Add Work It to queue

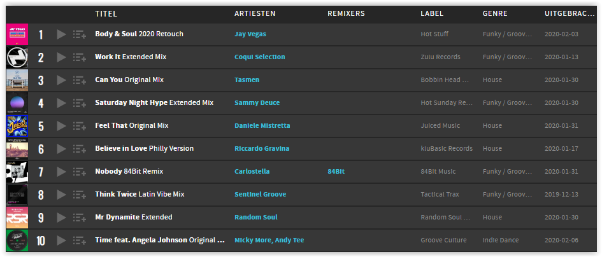click(80, 57)
